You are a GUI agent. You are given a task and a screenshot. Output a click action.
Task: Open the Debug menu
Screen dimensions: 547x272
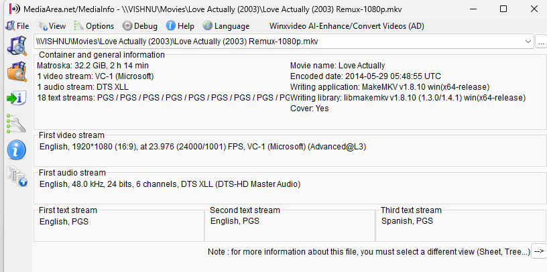pyautogui.click(x=140, y=26)
